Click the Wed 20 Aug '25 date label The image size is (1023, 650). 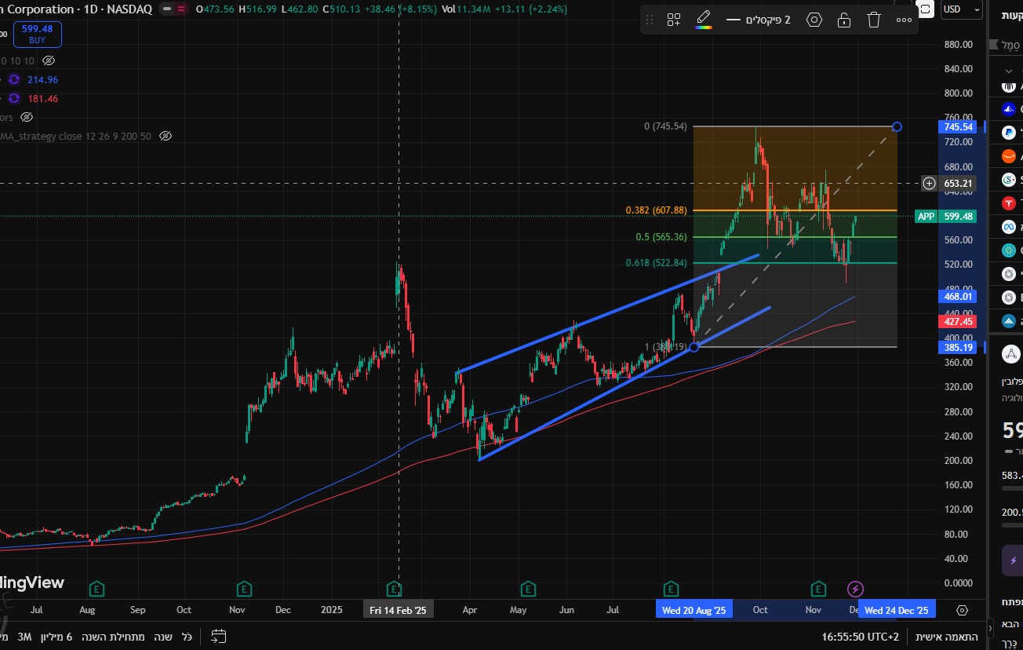(x=694, y=610)
